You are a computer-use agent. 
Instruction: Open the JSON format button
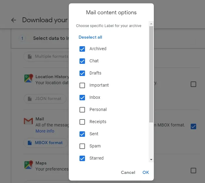click(x=45, y=99)
